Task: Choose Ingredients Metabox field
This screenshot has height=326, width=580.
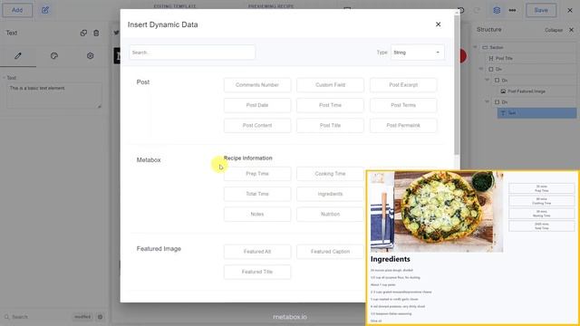Action: coord(330,194)
